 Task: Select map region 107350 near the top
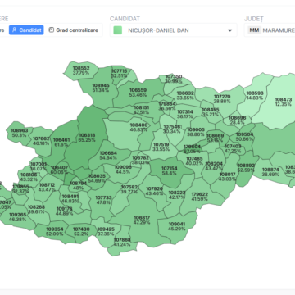click(x=174, y=79)
